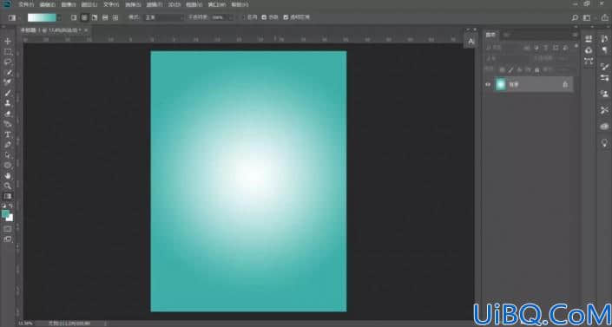Select the Clone Stamp tool
Image resolution: width=612 pixels, height=327 pixels.
(8, 103)
